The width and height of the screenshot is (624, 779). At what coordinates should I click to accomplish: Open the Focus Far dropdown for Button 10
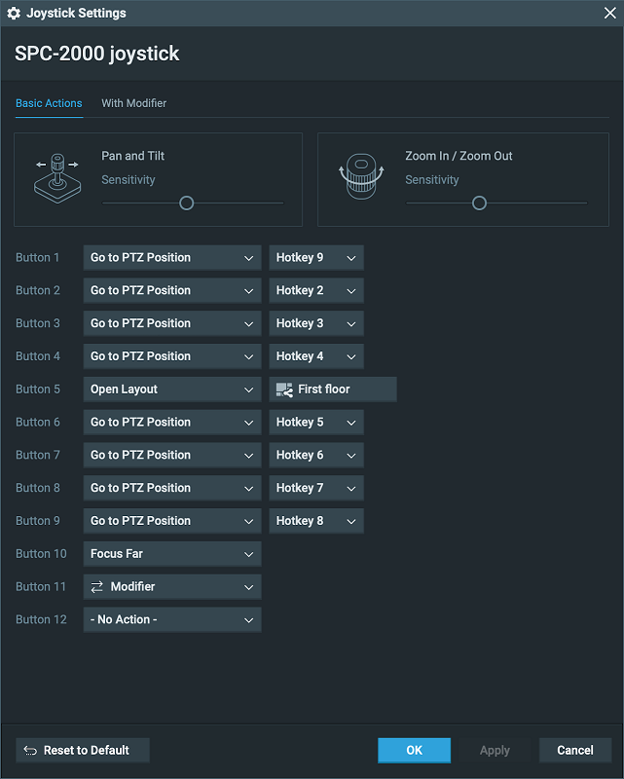(172, 554)
